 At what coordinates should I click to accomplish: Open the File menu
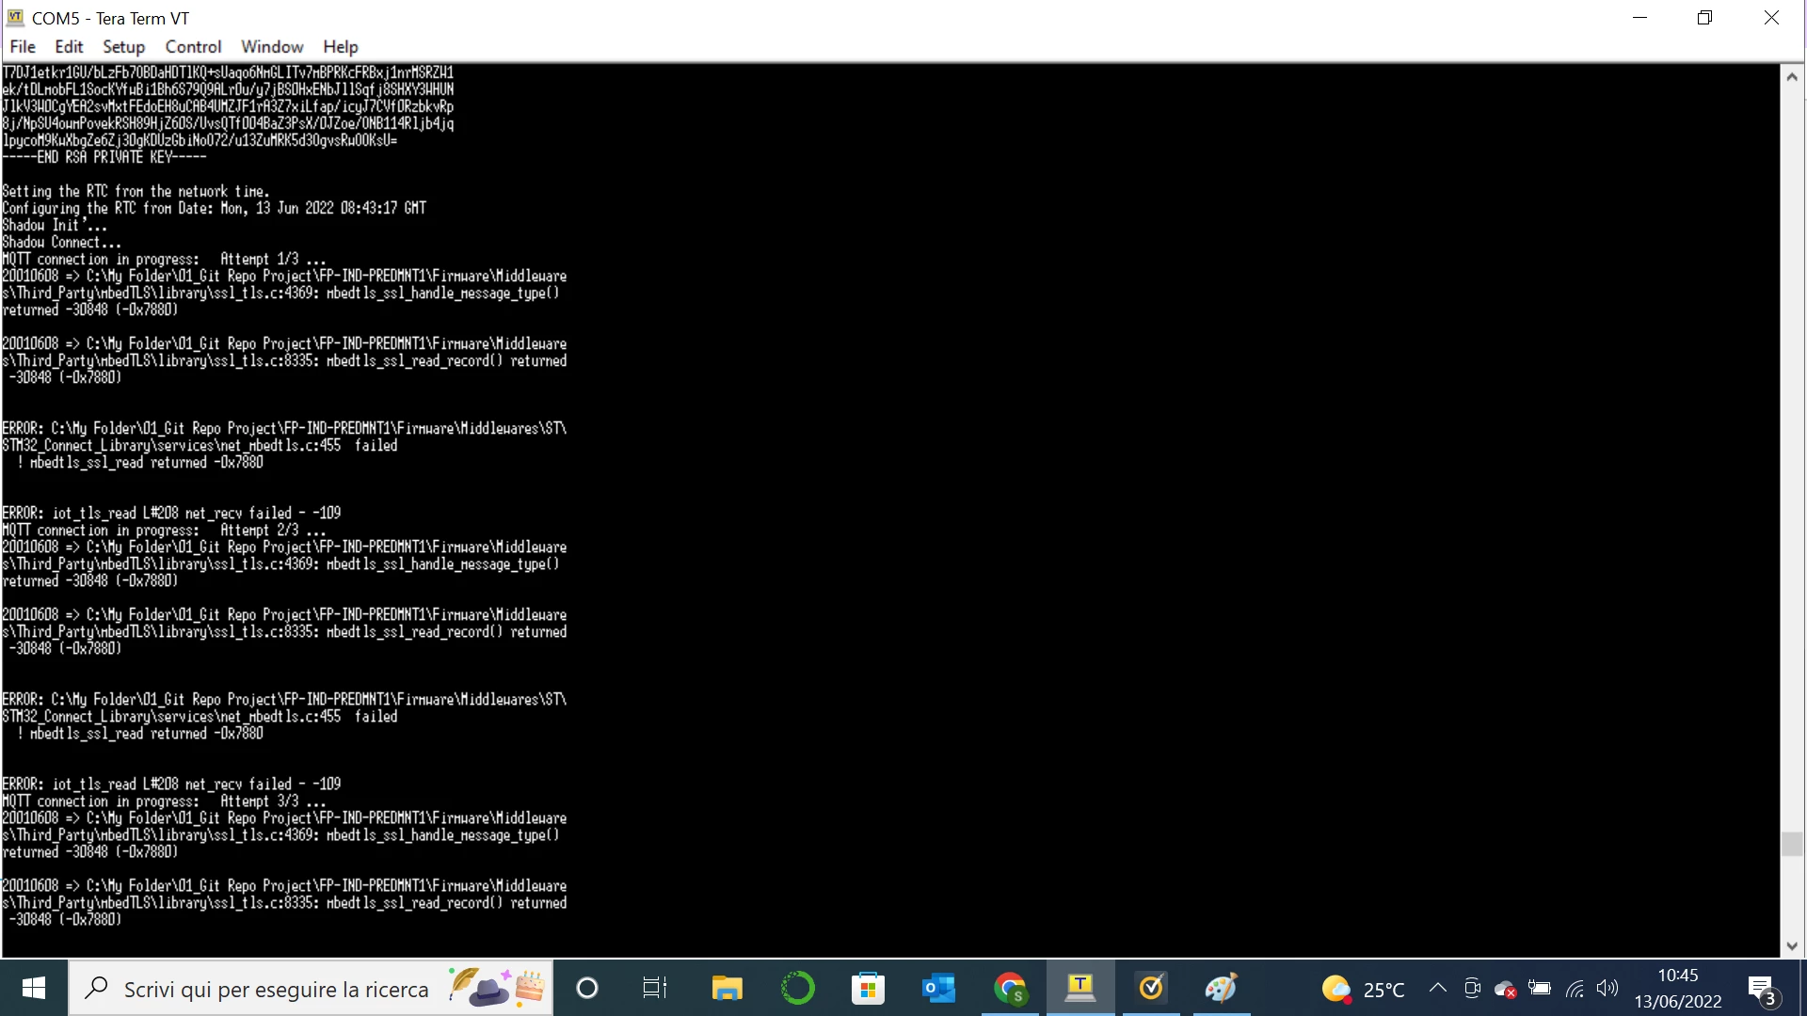click(23, 47)
